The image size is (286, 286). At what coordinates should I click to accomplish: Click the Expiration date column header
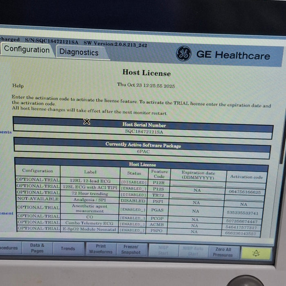coord(198,175)
